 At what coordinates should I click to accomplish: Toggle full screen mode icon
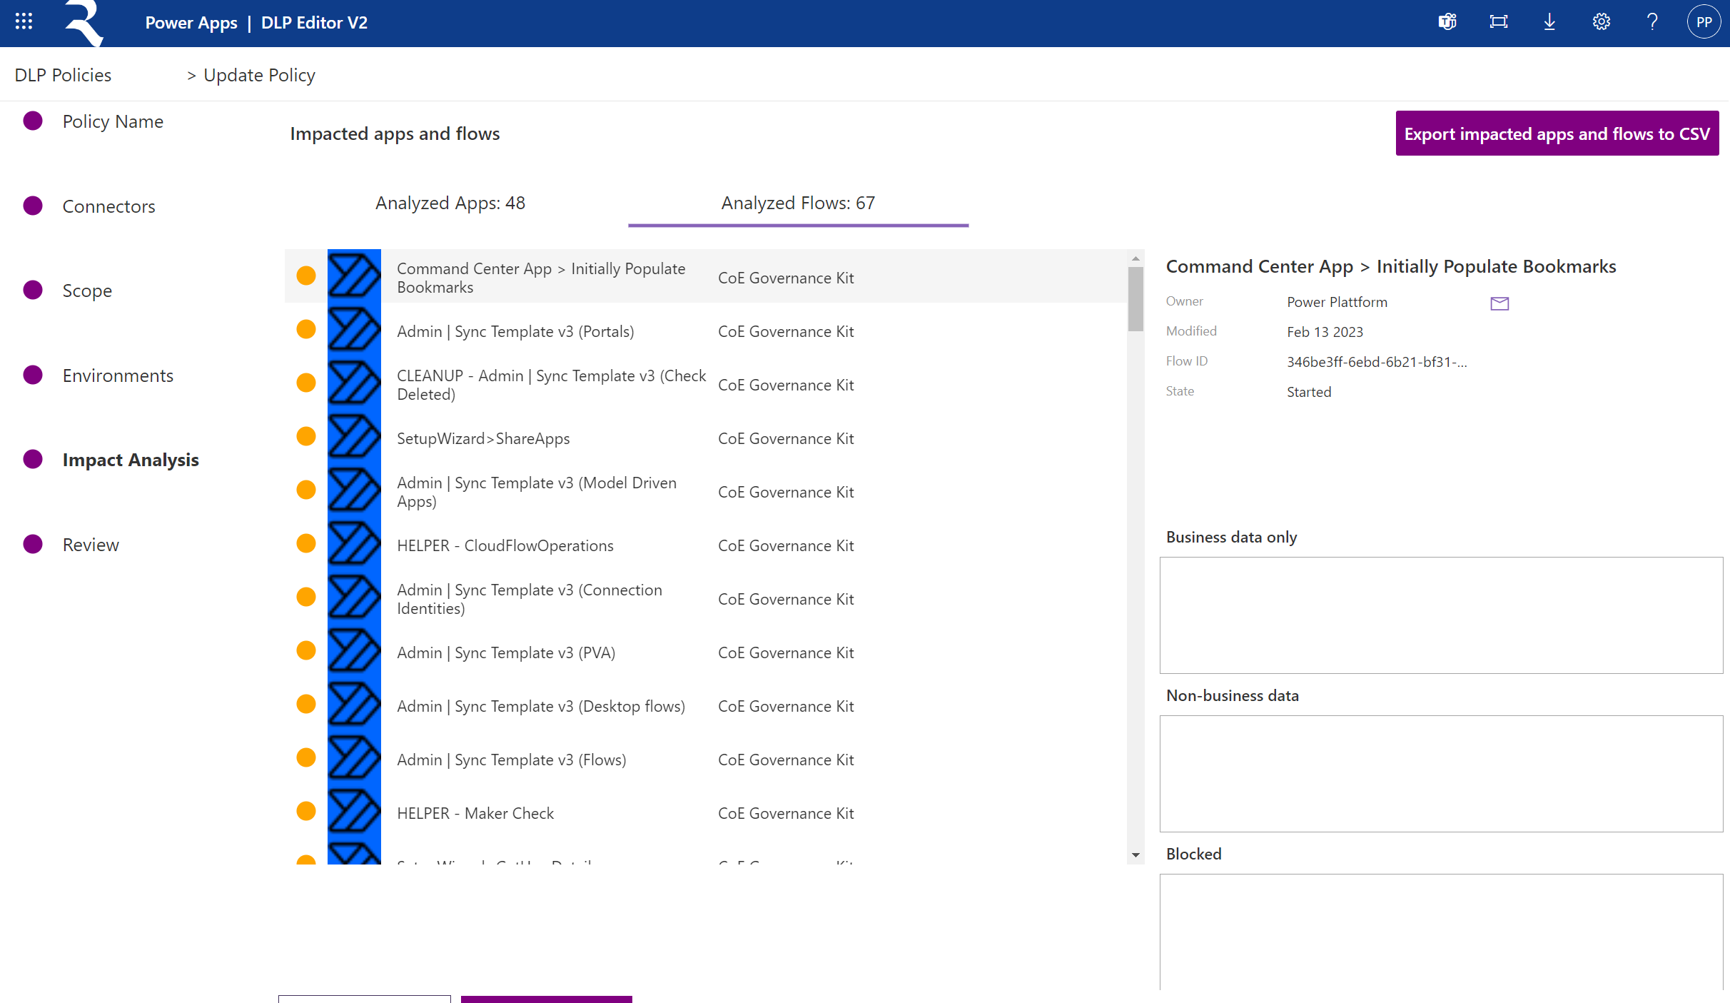pos(1498,21)
